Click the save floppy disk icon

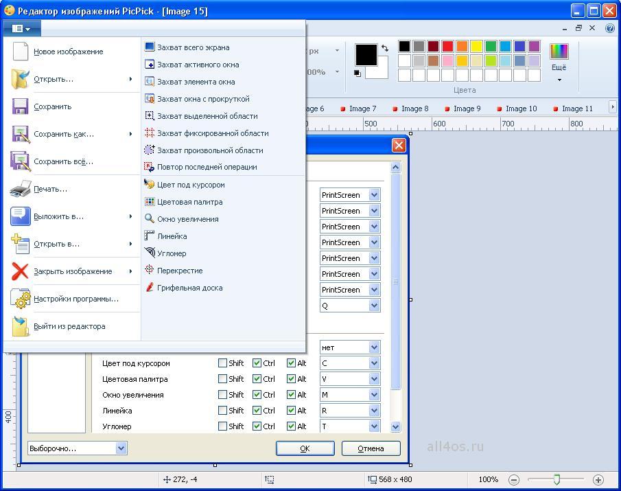pos(20,106)
